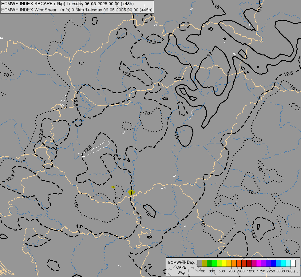Click the legend value 3000
This screenshot has width=301, height=277.
pos(281,271)
